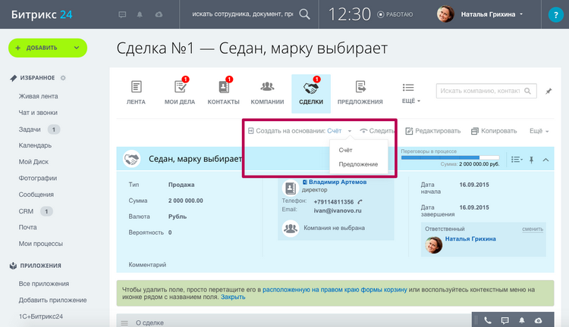Expand the Ещё actions dropdown in toolbar
The height and width of the screenshot is (327, 569).
coord(539,131)
